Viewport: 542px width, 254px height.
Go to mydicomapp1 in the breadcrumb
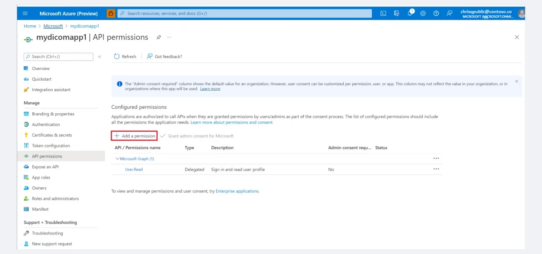pos(84,26)
